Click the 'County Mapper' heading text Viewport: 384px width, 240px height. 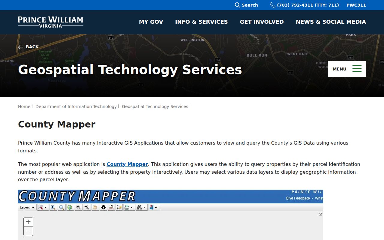pyautogui.click(x=57, y=124)
